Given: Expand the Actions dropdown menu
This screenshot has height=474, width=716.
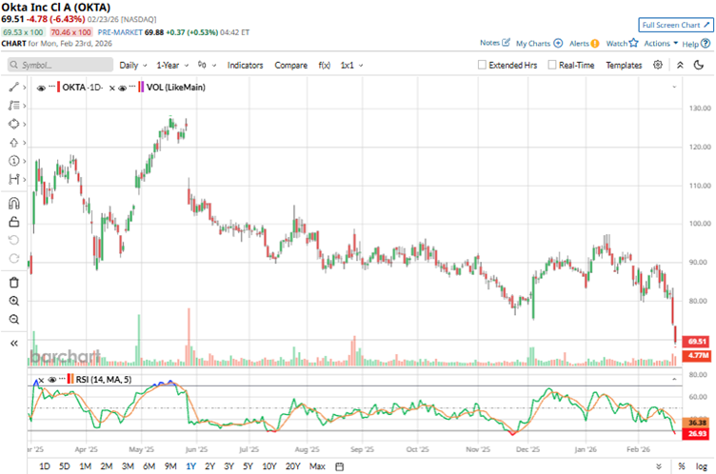Looking at the screenshot, I should (x=661, y=43).
